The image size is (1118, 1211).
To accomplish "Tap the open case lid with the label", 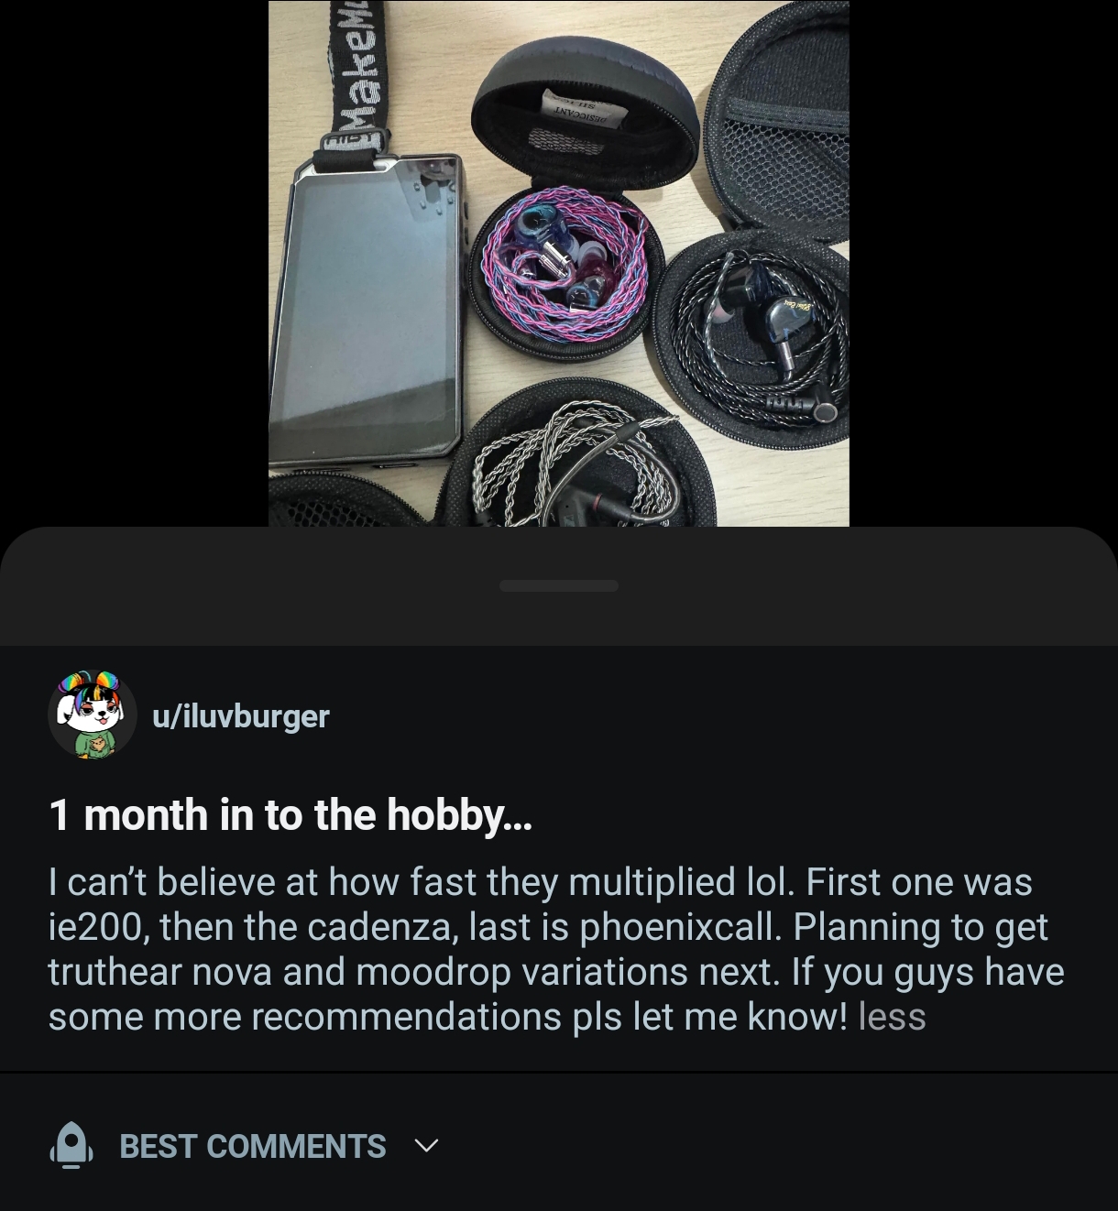I will pyautogui.click(x=586, y=101).
